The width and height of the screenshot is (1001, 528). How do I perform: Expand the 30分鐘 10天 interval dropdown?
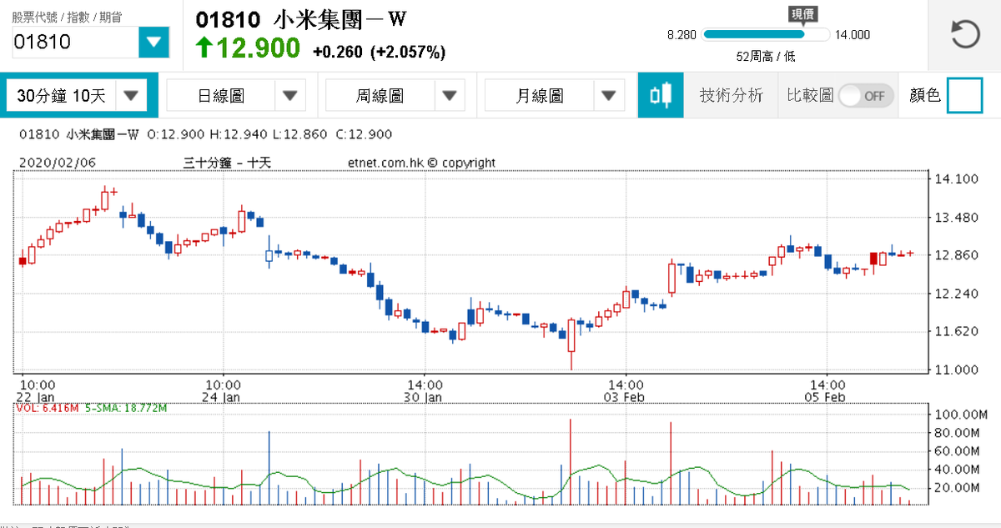click(x=132, y=95)
